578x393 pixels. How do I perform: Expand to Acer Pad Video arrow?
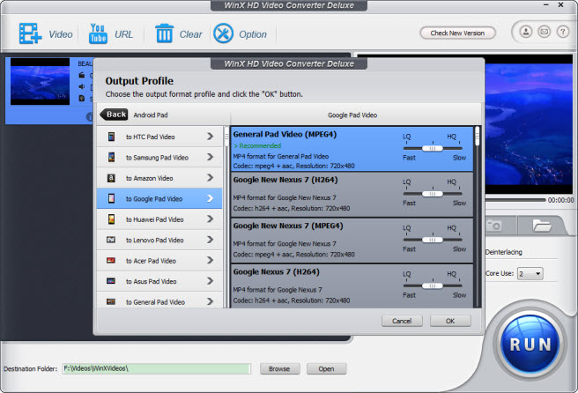click(x=210, y=260)
